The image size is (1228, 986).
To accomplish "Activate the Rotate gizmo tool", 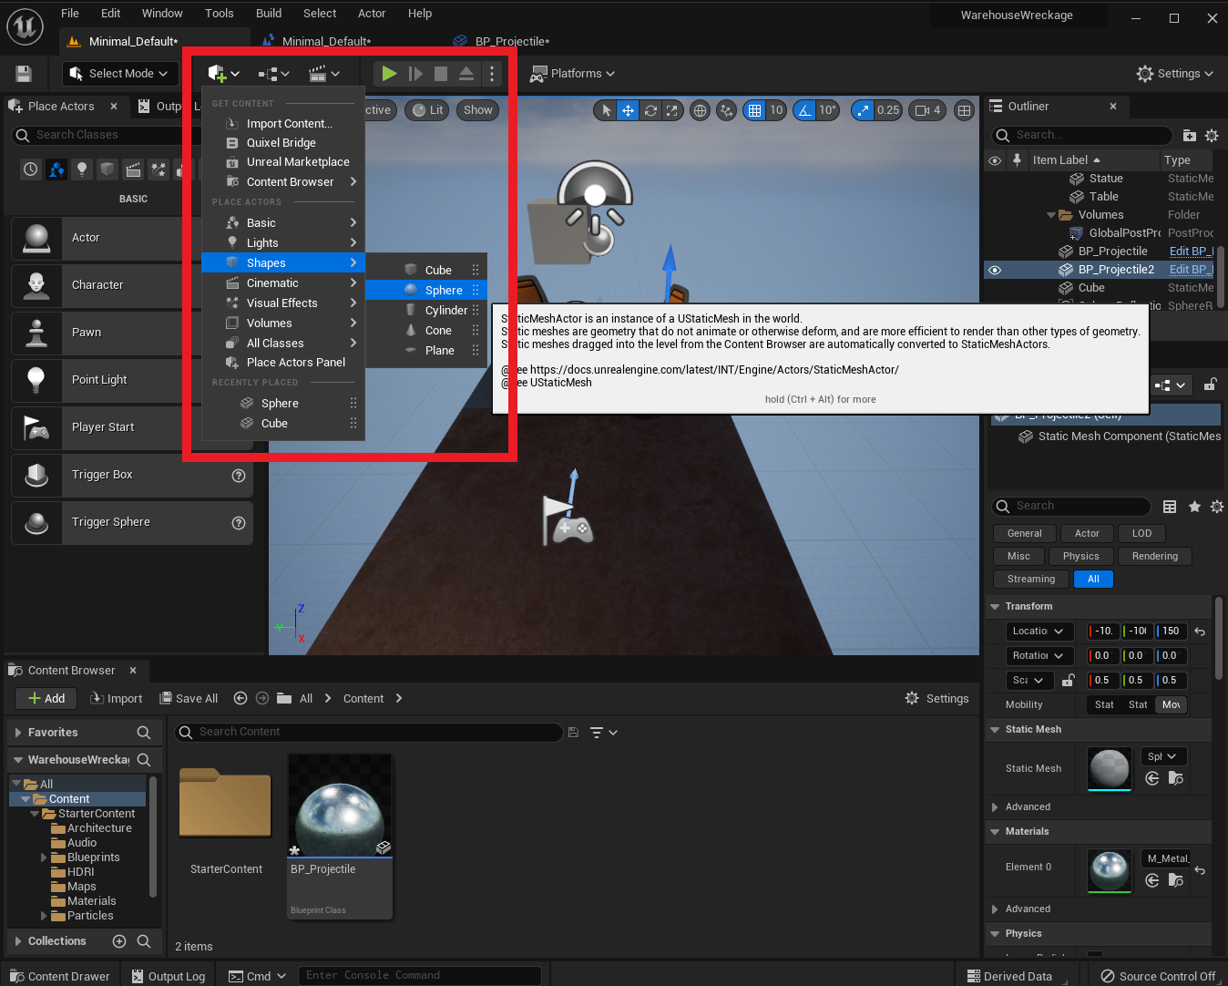I will [650, 110].
